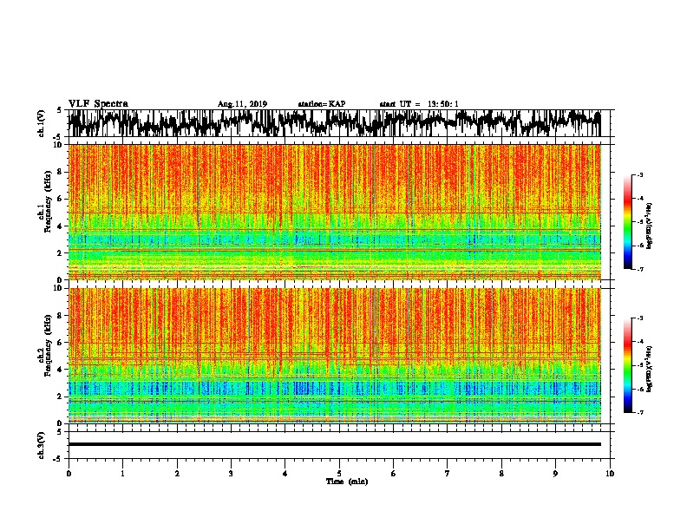Image resolution: width=687 pixels, height=531 pixels.
Task: Click the date 'Aug.11, 2019' label
Action: point(242,104)
